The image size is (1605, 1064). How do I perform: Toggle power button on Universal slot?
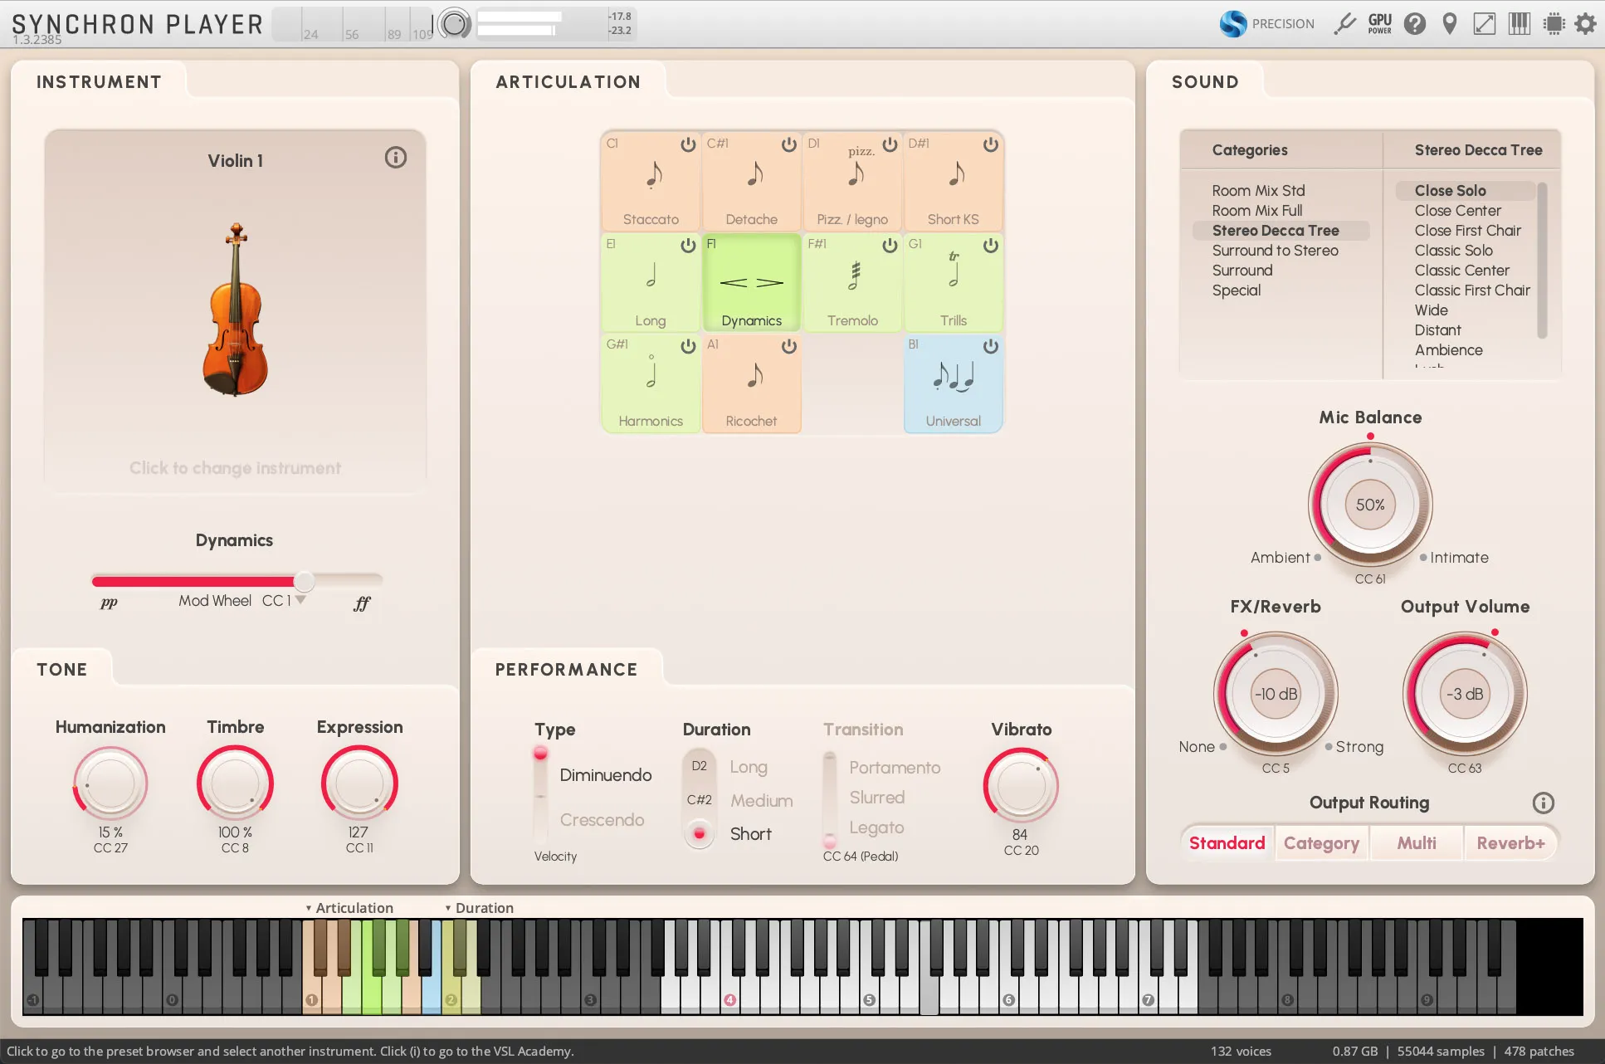991,346
